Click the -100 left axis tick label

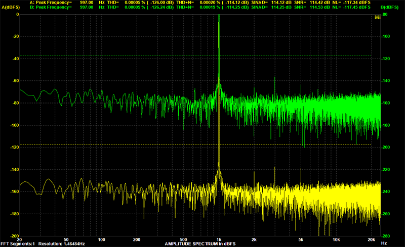[14, 125]
